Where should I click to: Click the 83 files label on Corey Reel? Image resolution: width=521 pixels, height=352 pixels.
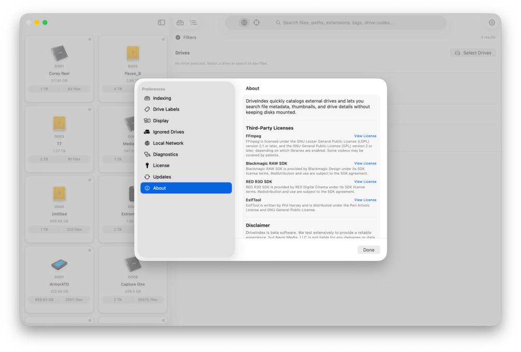tap(74, 89)
